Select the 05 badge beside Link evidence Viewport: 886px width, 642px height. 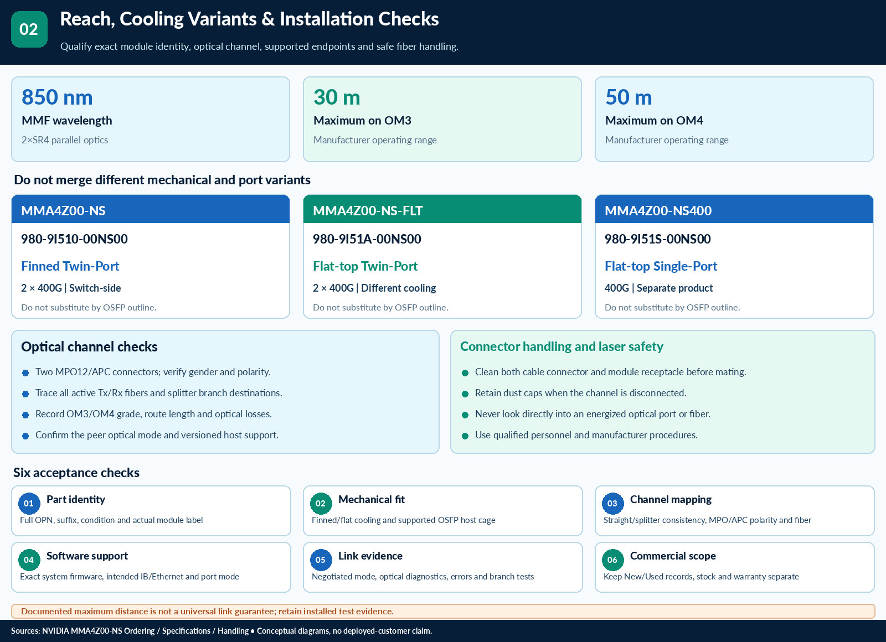(x=321, y=560)
